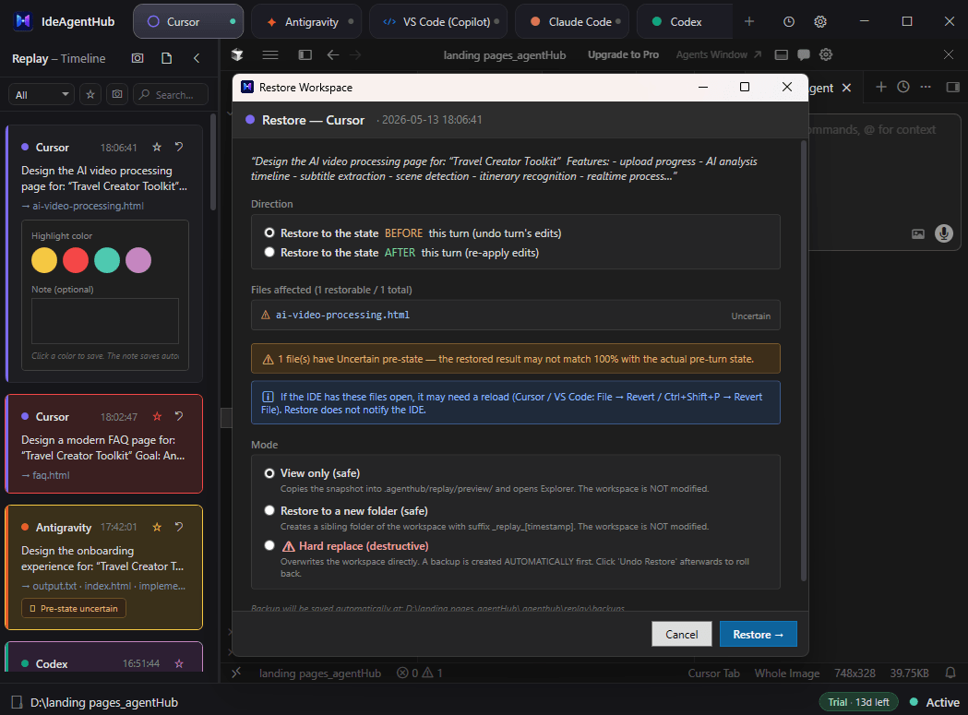The width and height of the screenshot is (968, 715).
Task: Pick the yellow highlight color
Action: tap(44, 260)
